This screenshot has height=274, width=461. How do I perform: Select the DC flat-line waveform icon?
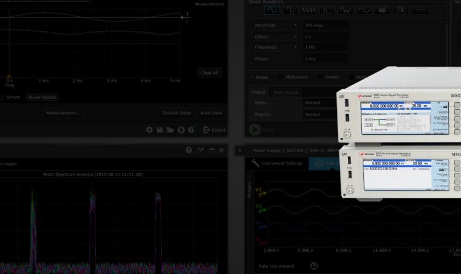[x=420, y=10]
